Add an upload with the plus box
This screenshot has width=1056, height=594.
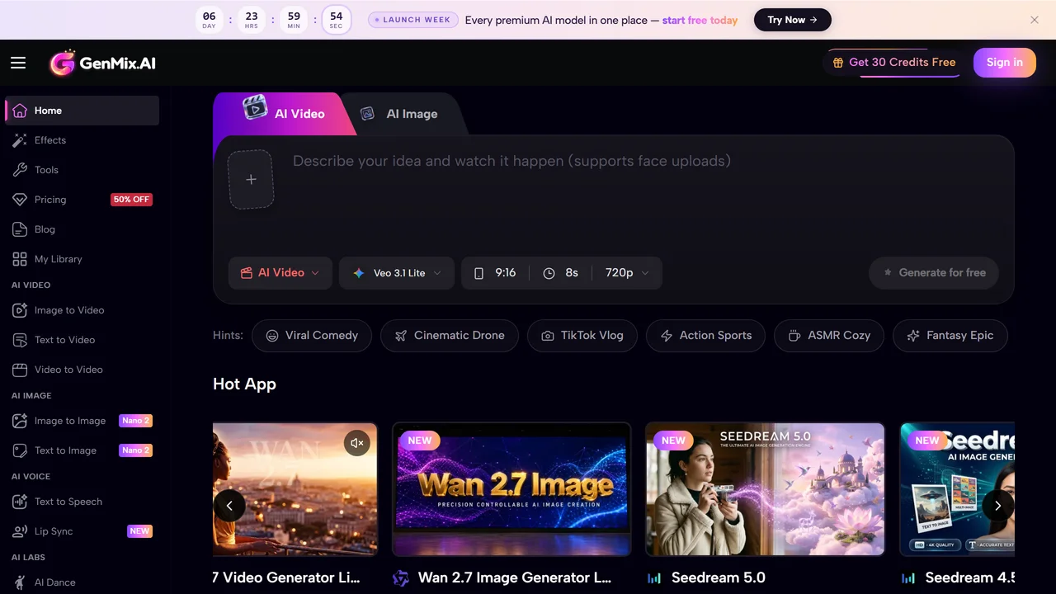point(251,179)
